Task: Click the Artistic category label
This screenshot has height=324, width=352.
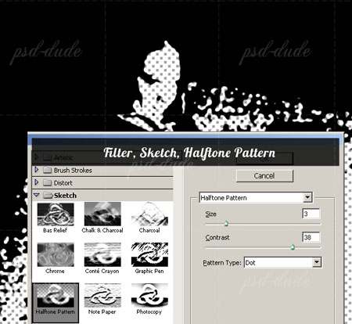Action: [63, 157]
